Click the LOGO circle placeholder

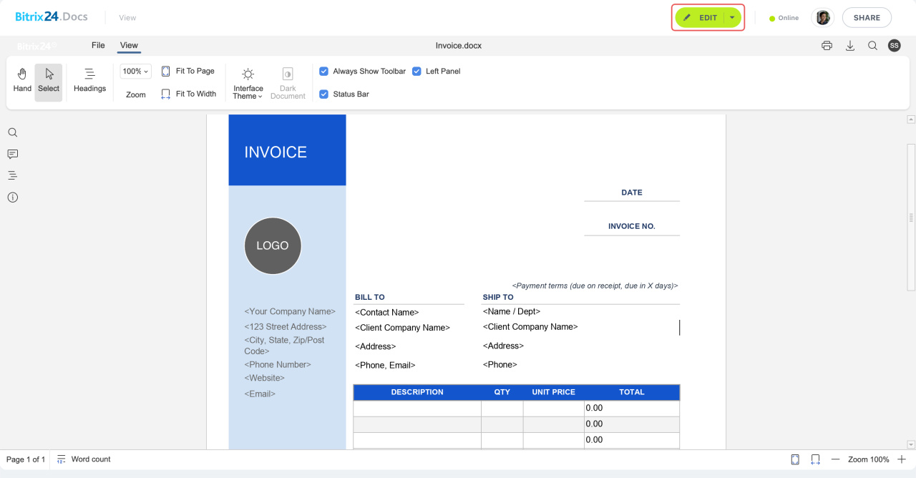273,245
